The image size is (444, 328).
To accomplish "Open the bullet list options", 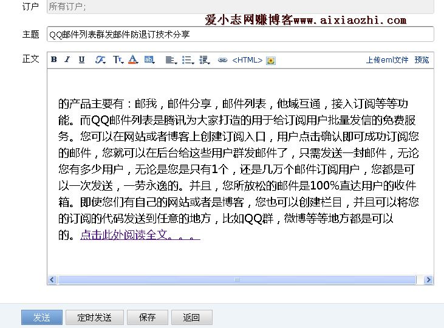I will click(188, 60).
